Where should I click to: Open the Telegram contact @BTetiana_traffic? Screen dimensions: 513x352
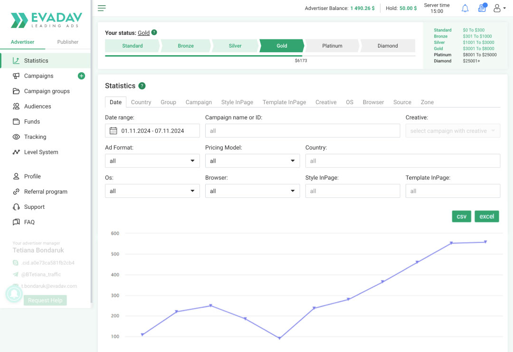click(x=41, y=274)
